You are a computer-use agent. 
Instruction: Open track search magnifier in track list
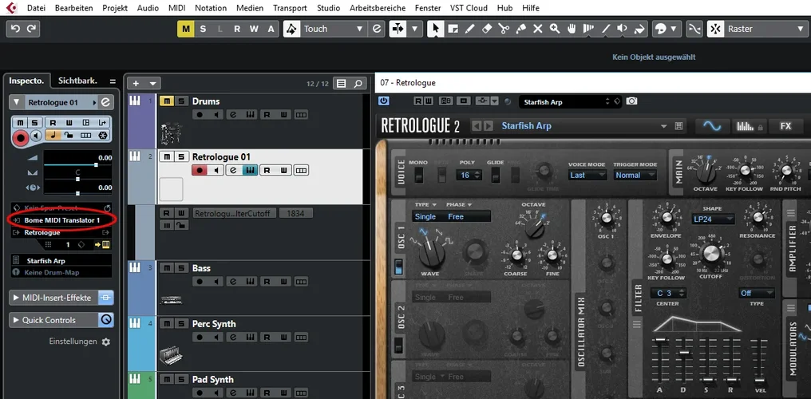point(358,83)
